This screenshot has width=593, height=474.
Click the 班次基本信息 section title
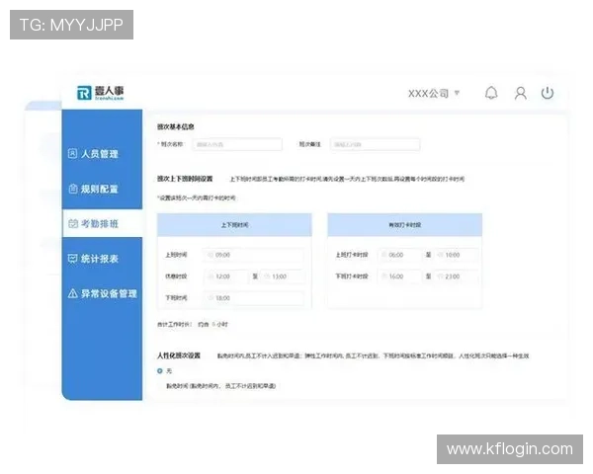pos(176,126)
